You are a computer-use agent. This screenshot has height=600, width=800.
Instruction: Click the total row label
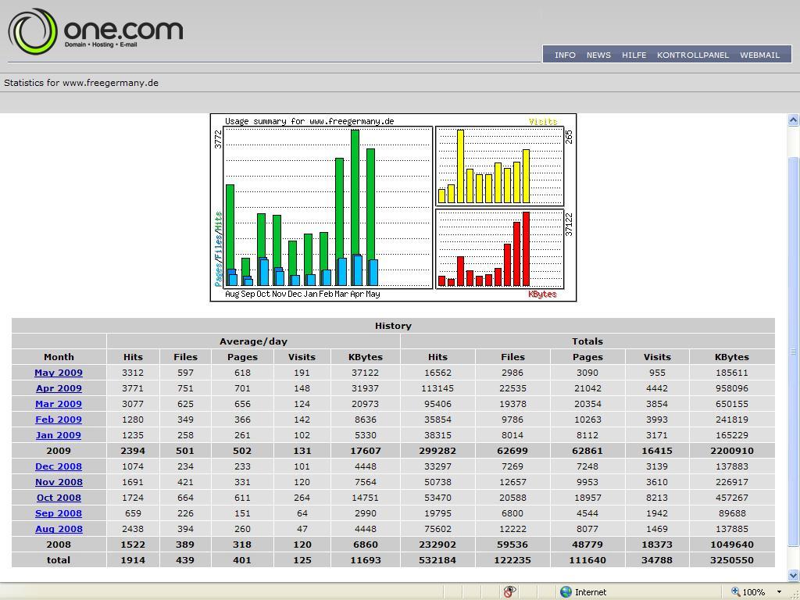(59, 560)
